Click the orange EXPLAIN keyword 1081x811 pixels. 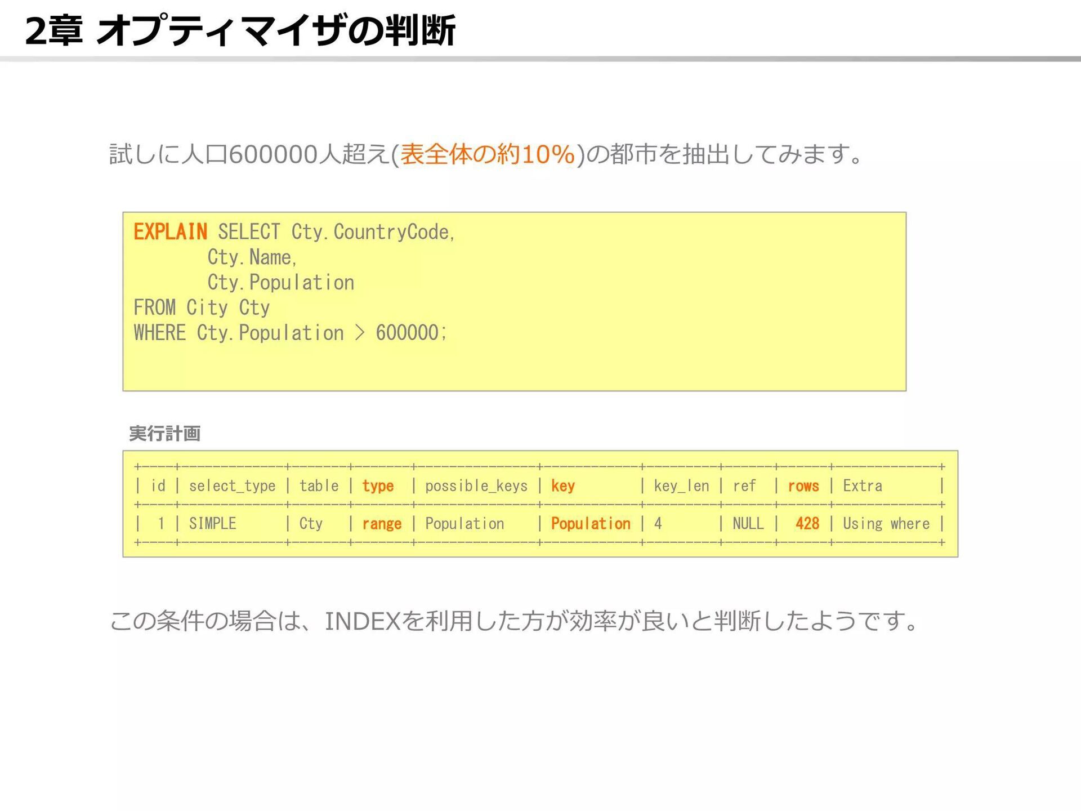click(x=170, y=232)
